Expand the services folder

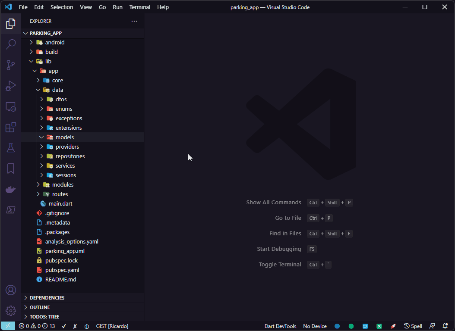42,165
